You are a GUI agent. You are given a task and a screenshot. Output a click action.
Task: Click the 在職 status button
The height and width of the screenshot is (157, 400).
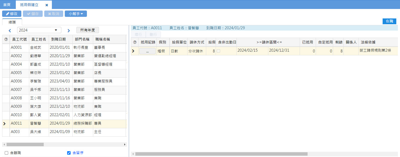click(x=389, y=21)
